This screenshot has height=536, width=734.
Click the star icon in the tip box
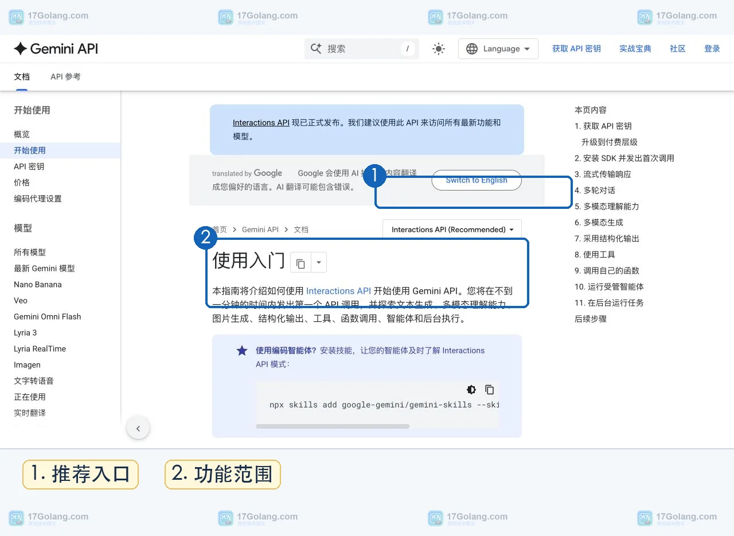coord(242,351)
